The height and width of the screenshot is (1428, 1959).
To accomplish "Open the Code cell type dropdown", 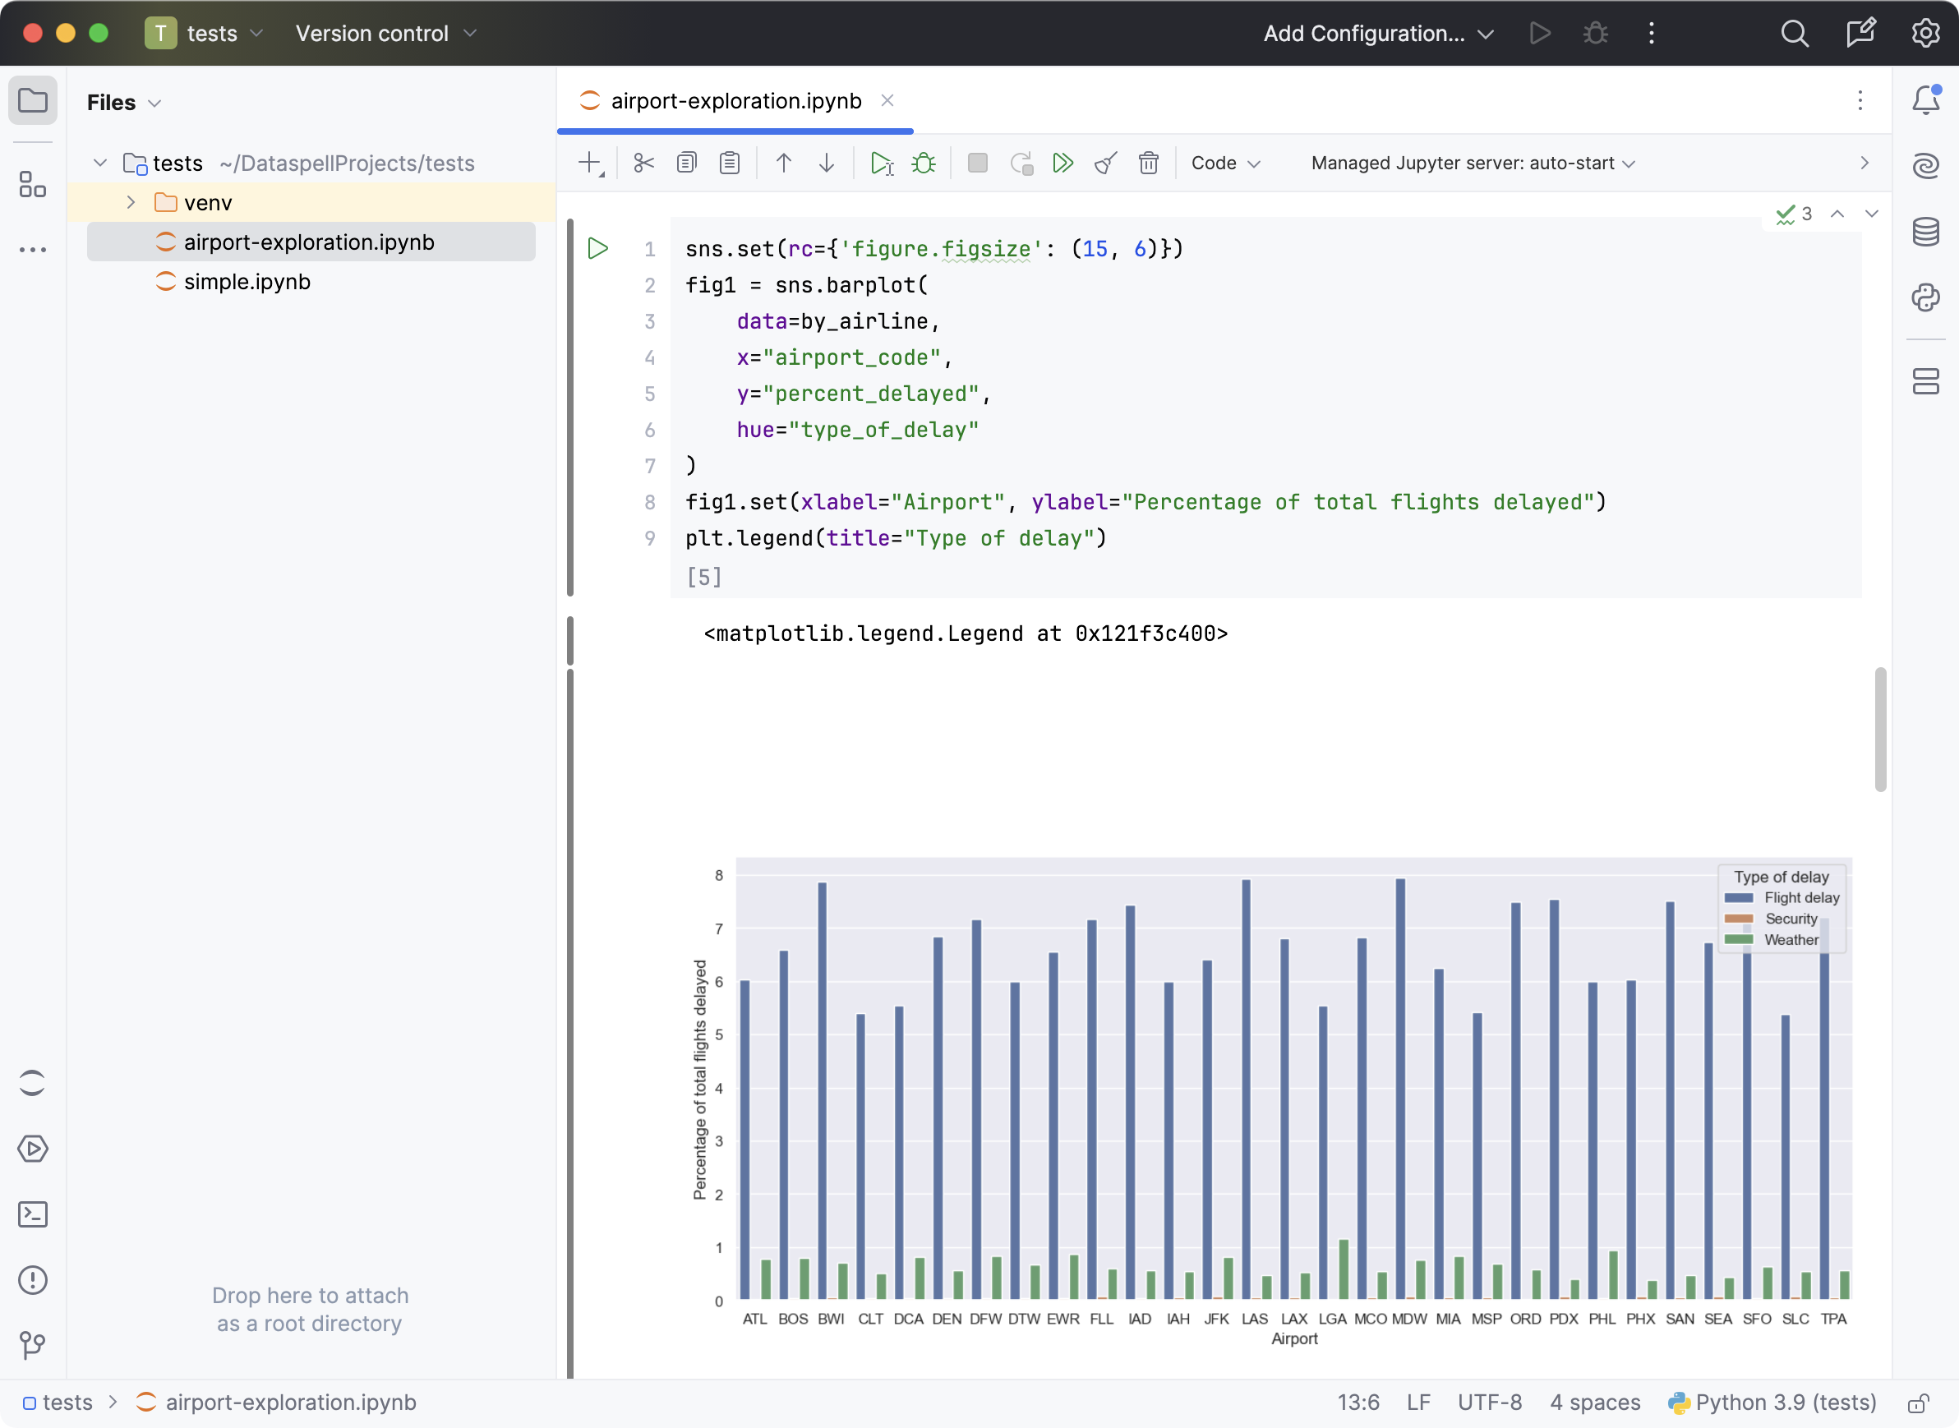I will click(x=1225, y=164).
